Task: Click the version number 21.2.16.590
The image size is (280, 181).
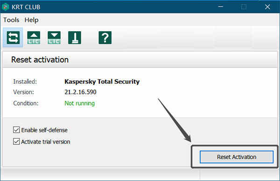Action: click(80, 92)
